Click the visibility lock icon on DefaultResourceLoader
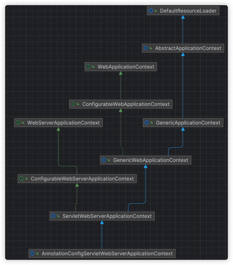233x265 pixels. point(156,11)
